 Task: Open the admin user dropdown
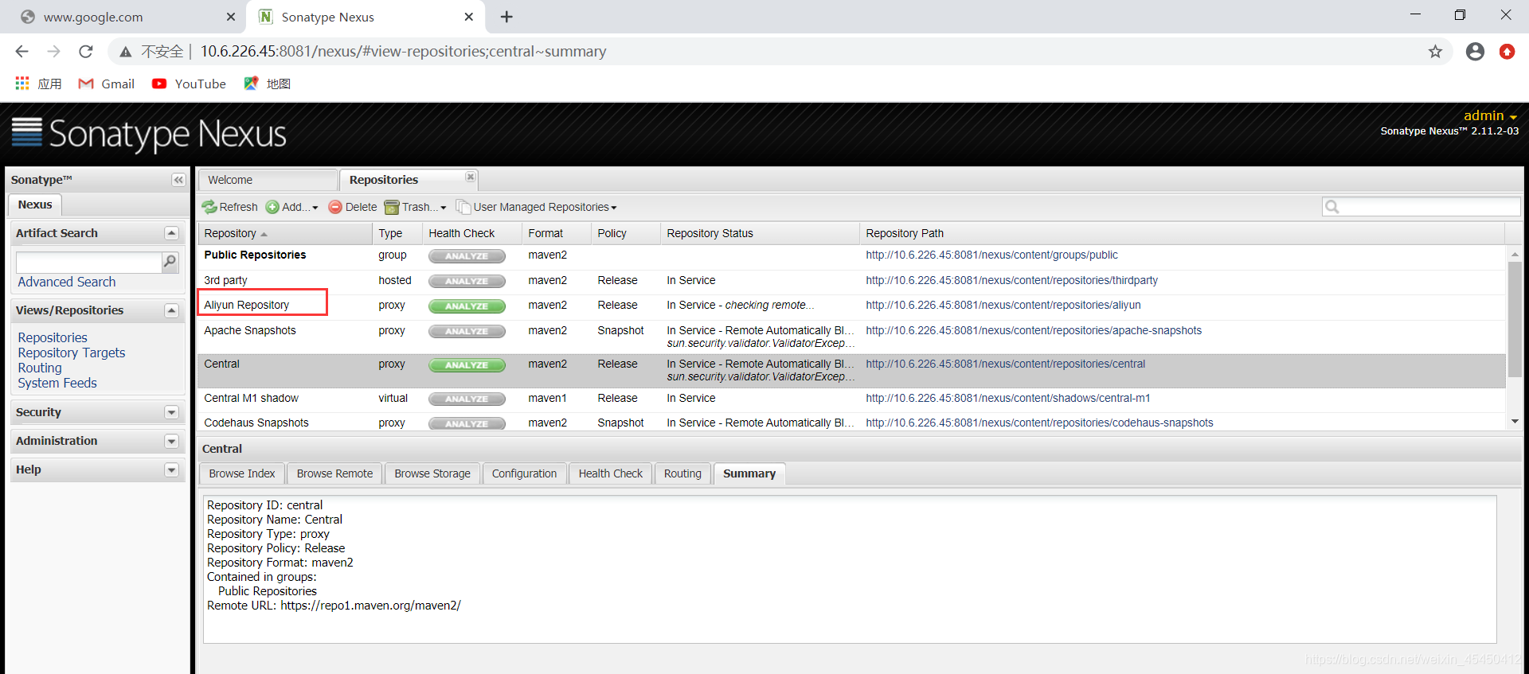(x=1490, y=115)
